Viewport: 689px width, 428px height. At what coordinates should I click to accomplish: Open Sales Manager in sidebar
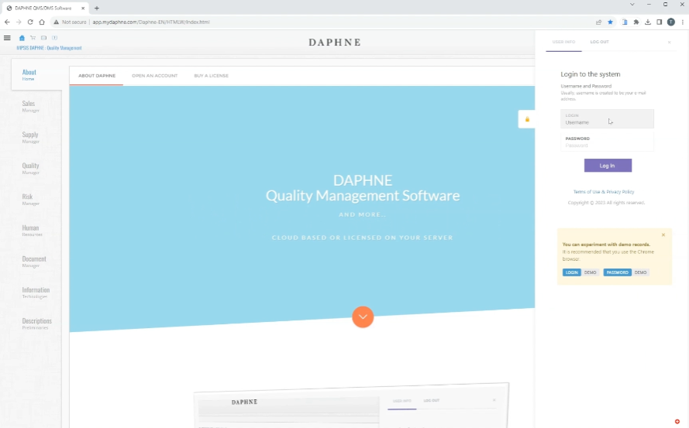(x=31, y=106)
